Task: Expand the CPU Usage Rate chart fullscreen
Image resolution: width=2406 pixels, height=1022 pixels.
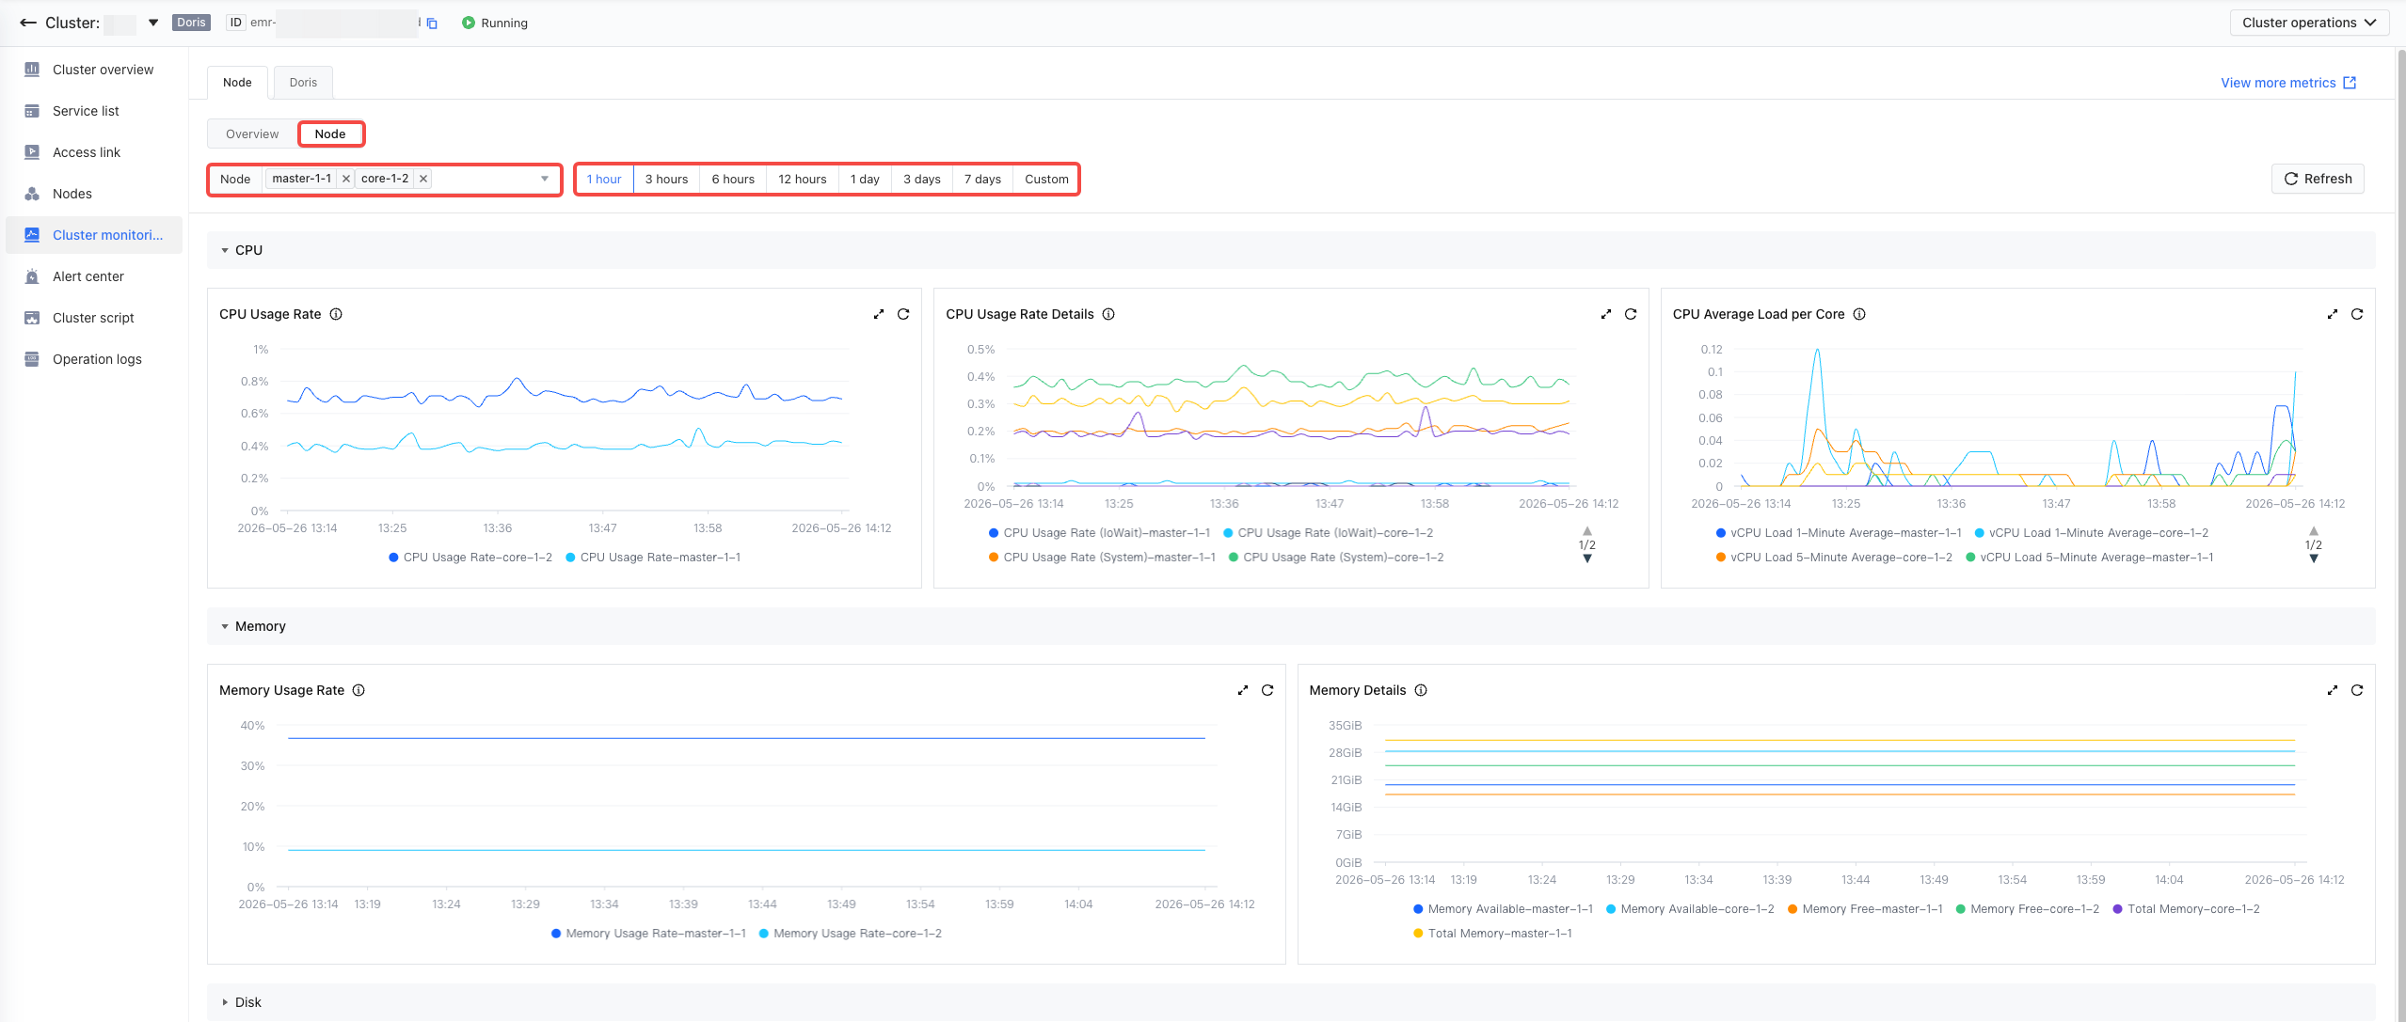Action: [879, 314]
